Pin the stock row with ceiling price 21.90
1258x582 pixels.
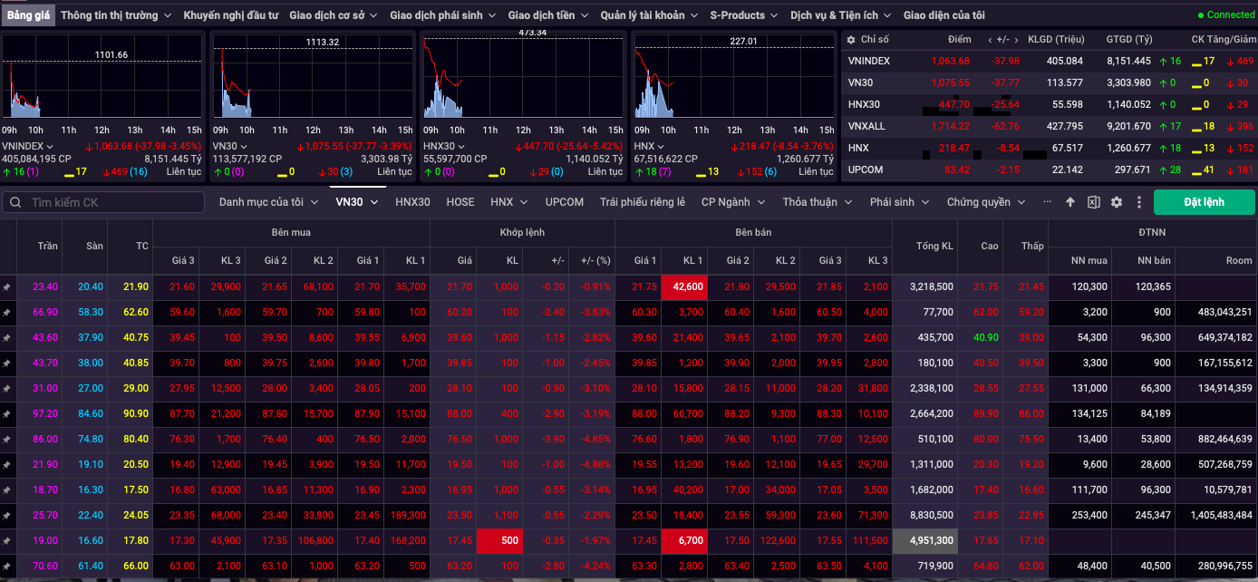[7, 464]
